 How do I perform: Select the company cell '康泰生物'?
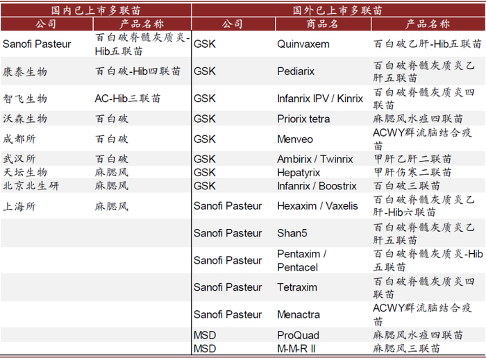tap(25, 71)
